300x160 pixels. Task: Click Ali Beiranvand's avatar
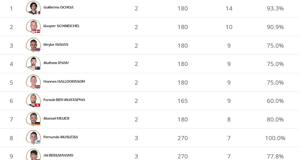click(33, 155)
